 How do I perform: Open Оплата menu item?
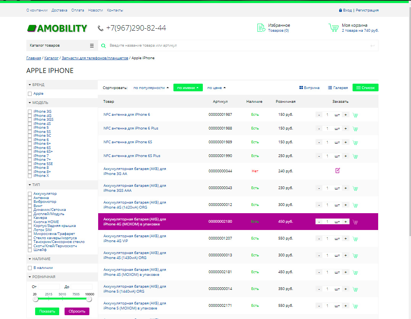pos(78,10)
